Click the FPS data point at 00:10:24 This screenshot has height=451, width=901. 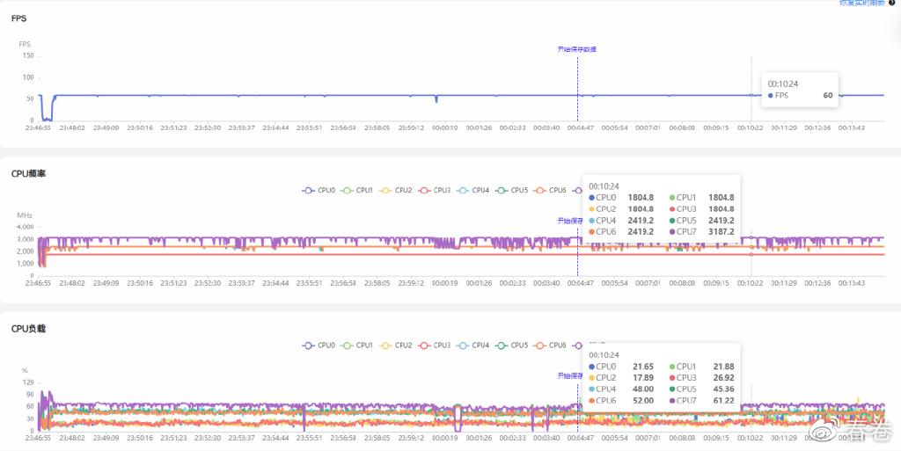[x=751, y=95]
